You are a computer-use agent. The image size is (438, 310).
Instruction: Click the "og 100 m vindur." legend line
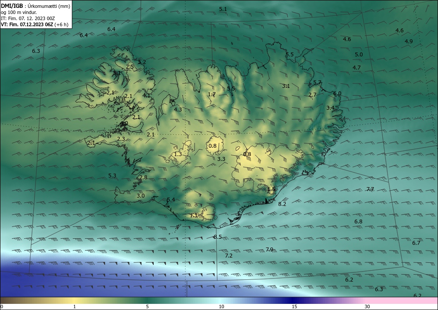19,12
